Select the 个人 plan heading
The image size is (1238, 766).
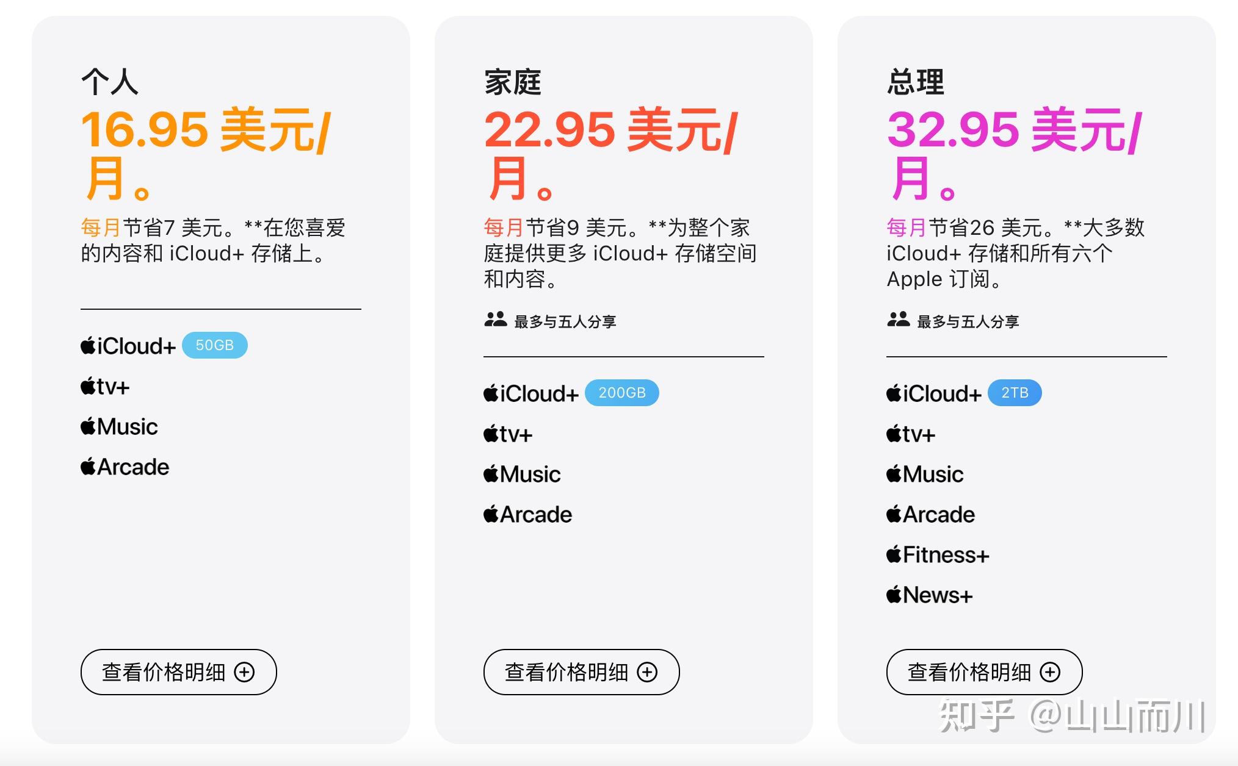(x=108, y=82)
